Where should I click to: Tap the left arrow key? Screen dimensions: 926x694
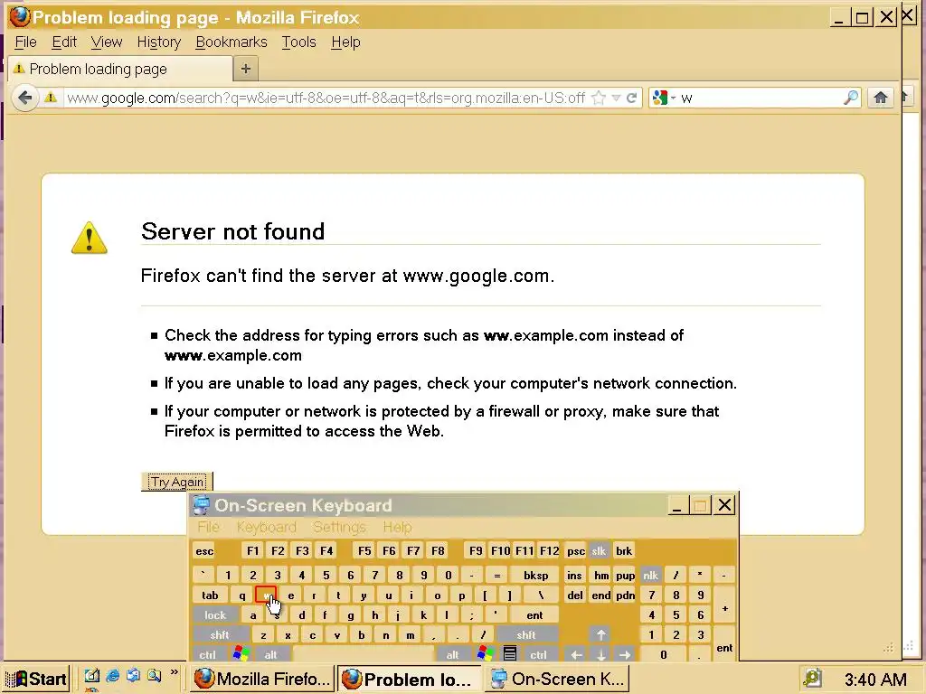(x=576, y=654)
